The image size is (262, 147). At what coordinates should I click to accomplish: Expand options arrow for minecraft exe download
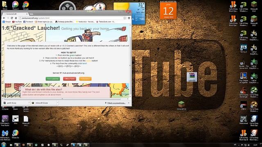(x=57, y=103)
